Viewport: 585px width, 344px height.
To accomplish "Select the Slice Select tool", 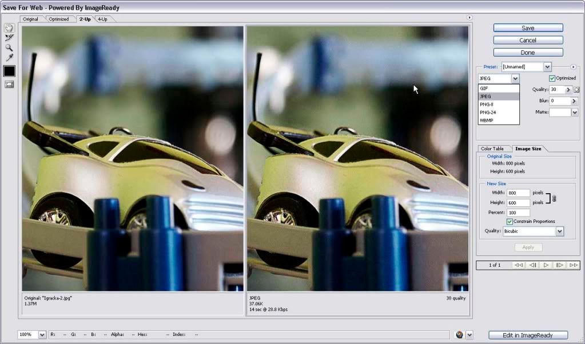I will pos(9,38).
